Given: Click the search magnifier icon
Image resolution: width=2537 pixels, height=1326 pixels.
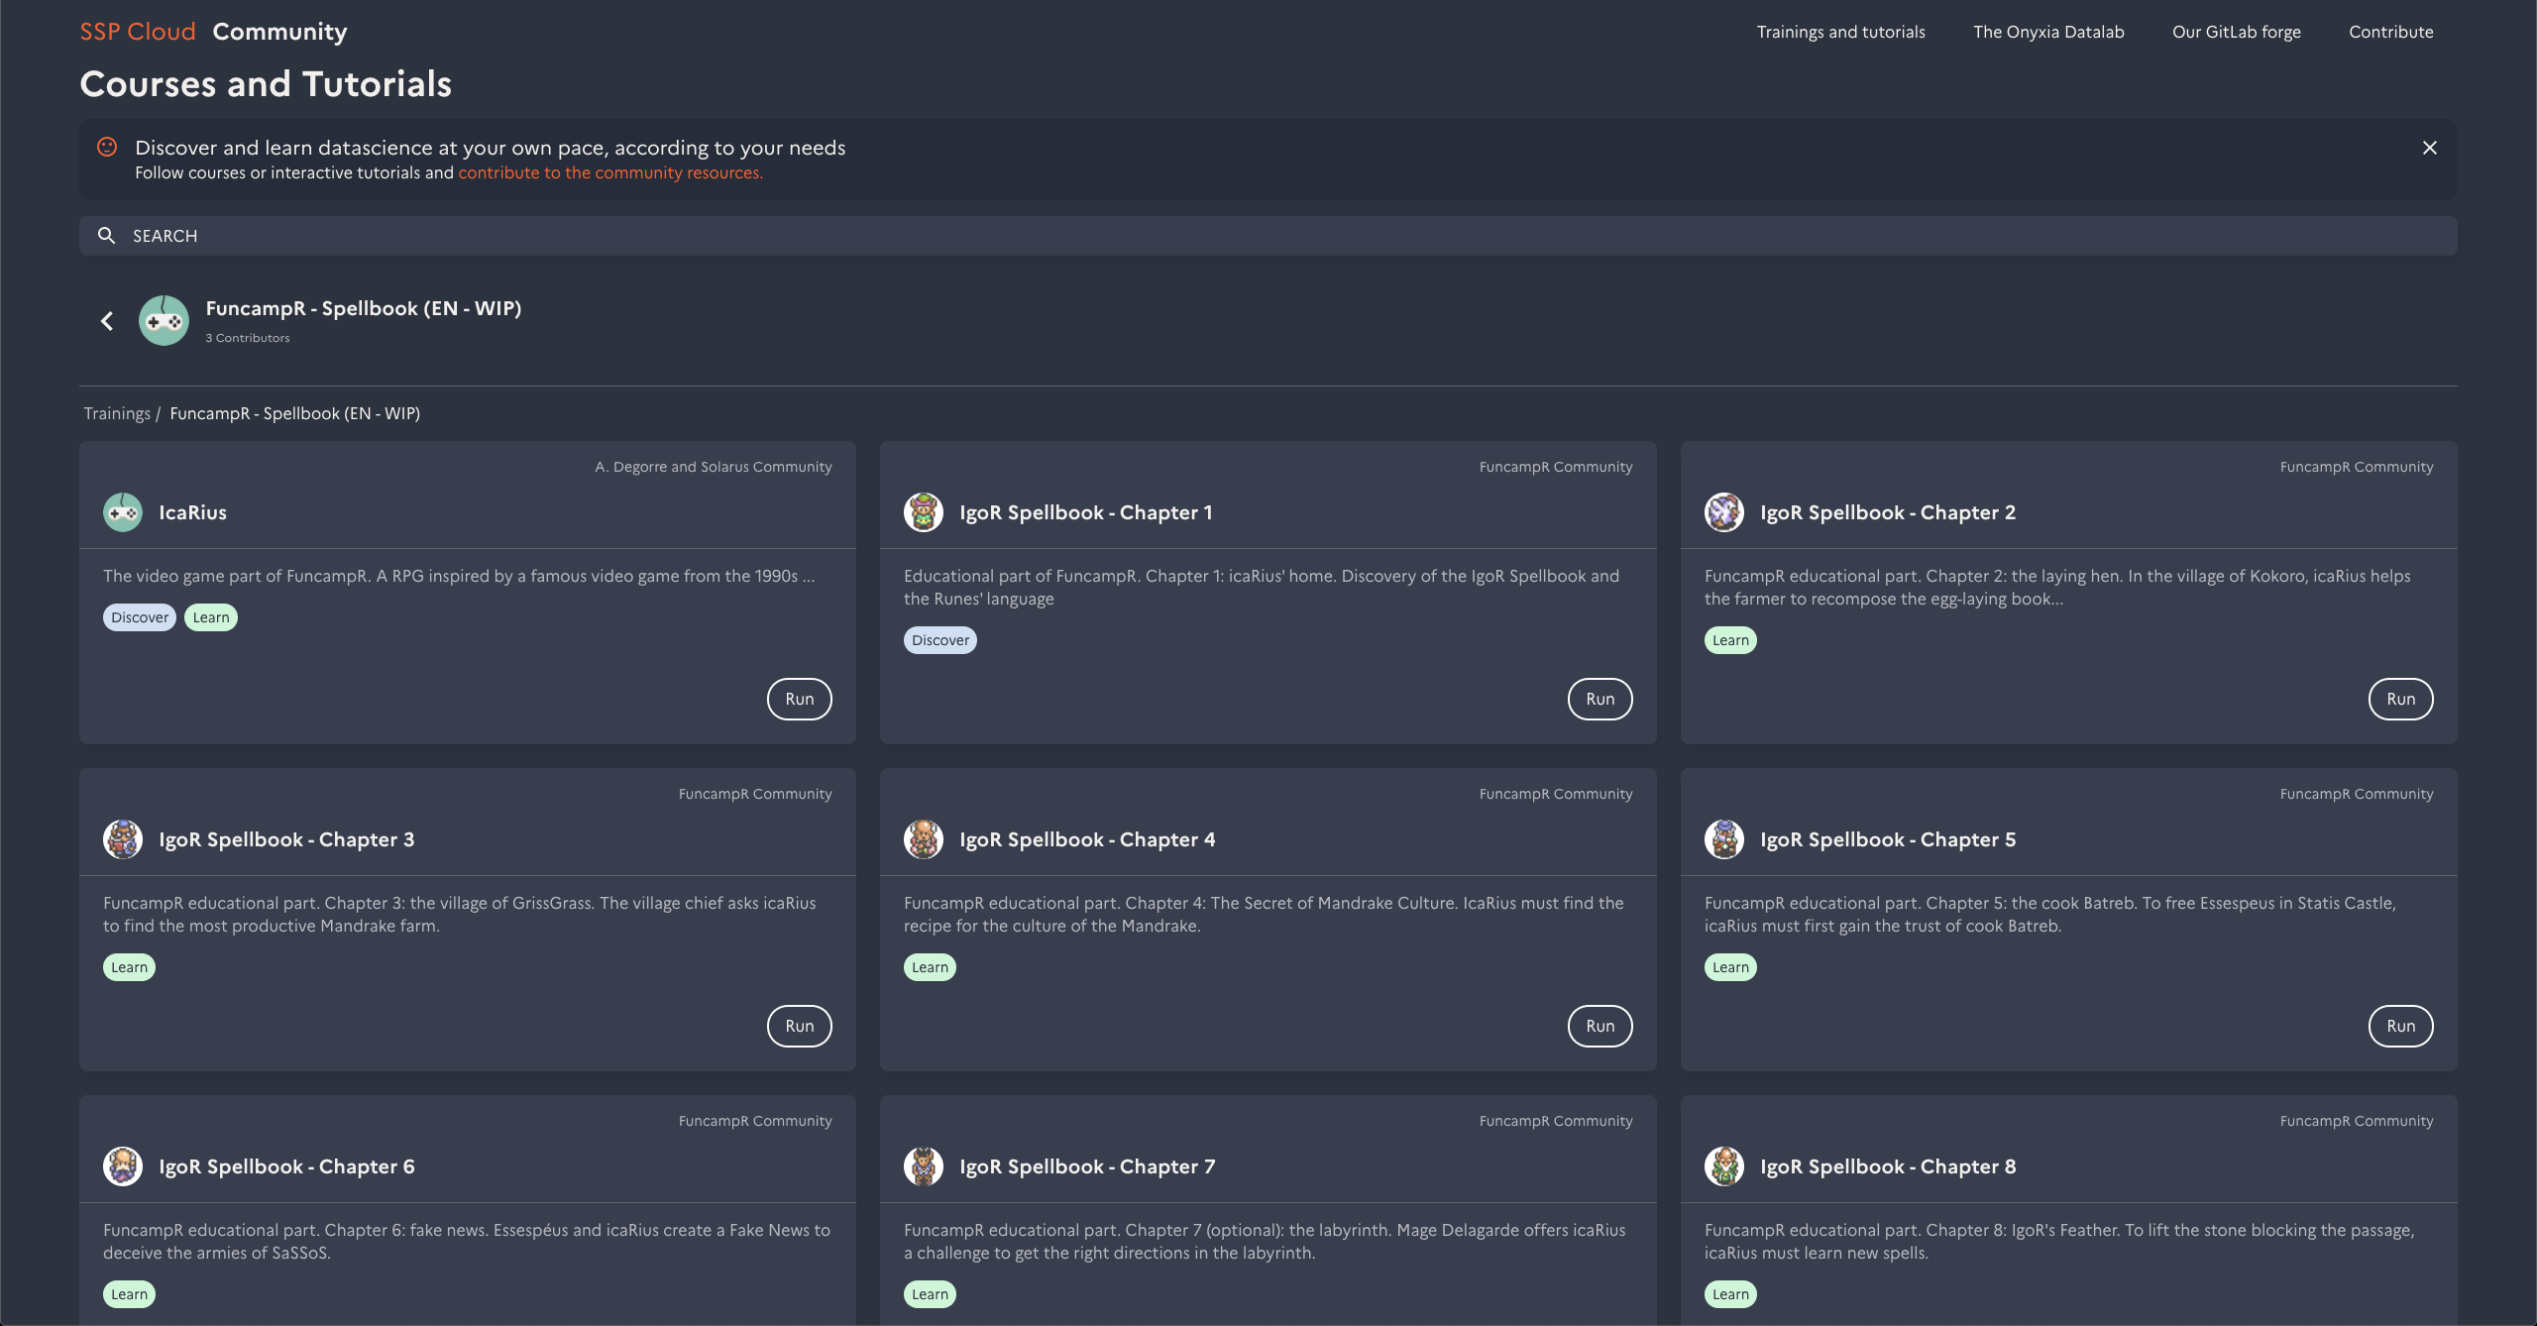Looking at the screenshot, I should click(106, 235).
